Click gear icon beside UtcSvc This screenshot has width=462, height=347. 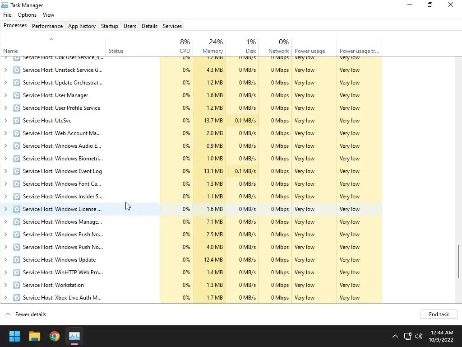[x=17, y=121]
